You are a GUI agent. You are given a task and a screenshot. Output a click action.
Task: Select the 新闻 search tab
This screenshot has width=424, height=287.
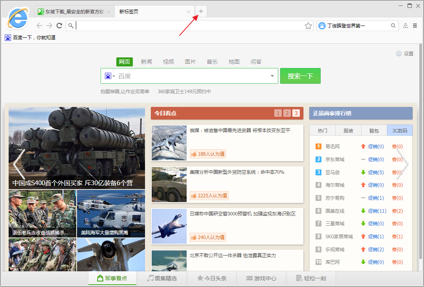pos(146,62)
